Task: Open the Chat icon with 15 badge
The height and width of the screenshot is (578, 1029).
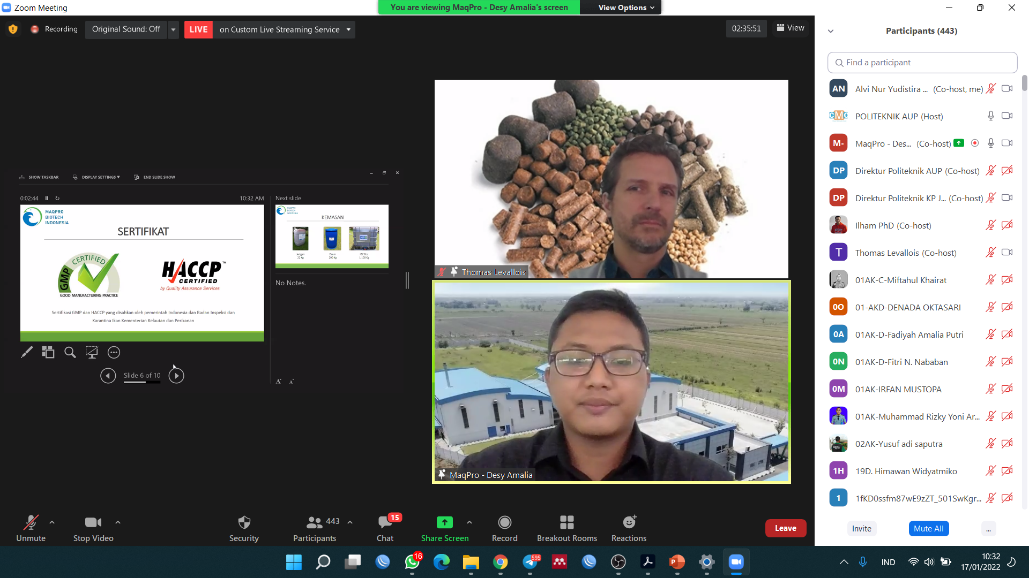Action: point(385,522)
